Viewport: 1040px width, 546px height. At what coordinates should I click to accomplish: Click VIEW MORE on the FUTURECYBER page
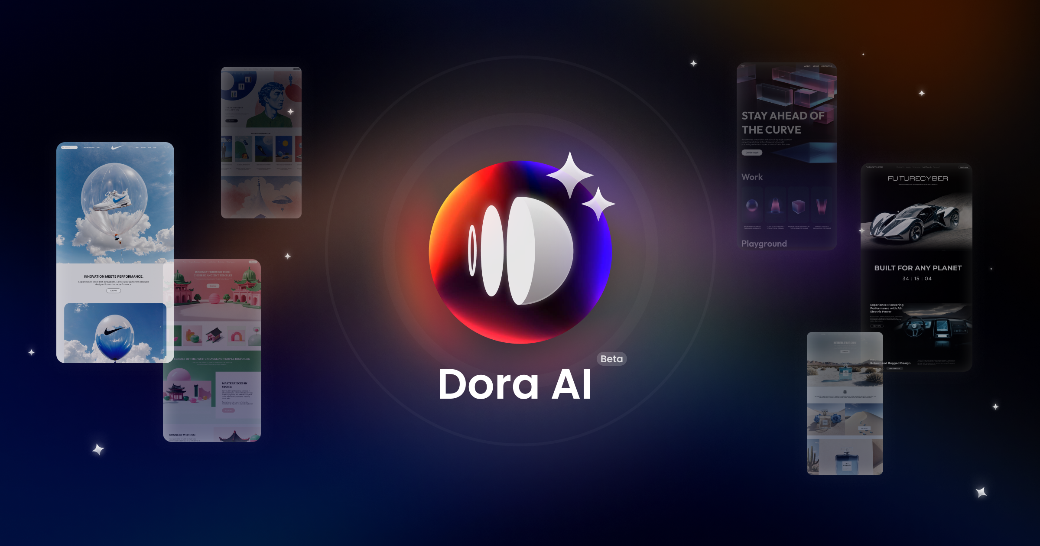[x=877, y=326]
